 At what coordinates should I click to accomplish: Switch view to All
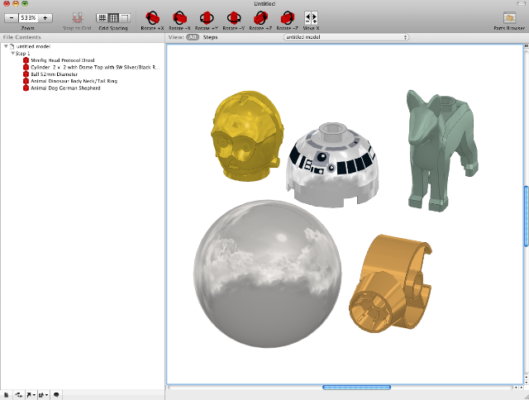(x=193, y=37)
